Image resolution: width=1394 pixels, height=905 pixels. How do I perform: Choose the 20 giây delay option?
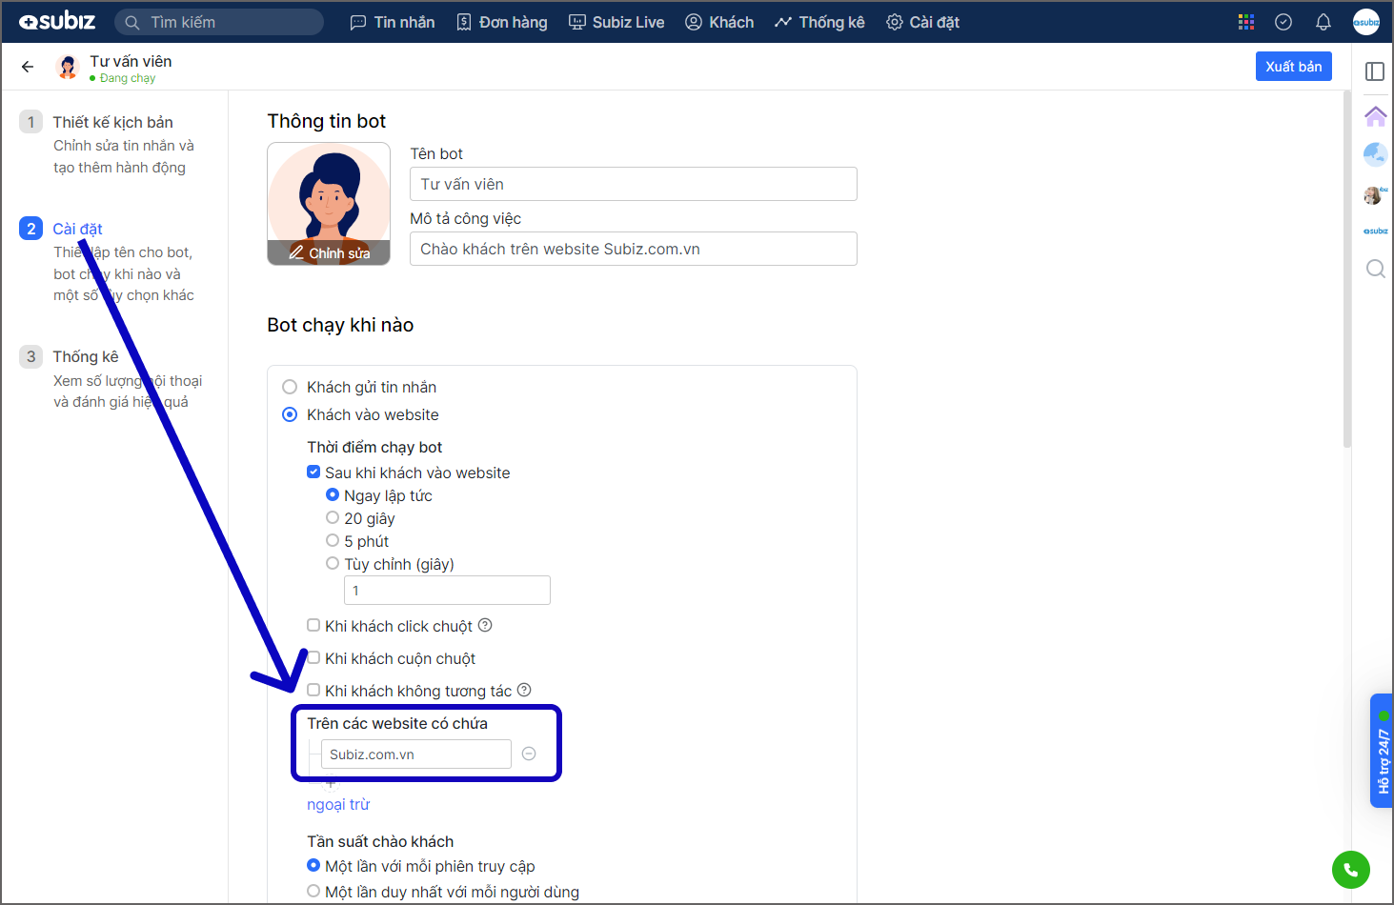click(x=333, y=517)
